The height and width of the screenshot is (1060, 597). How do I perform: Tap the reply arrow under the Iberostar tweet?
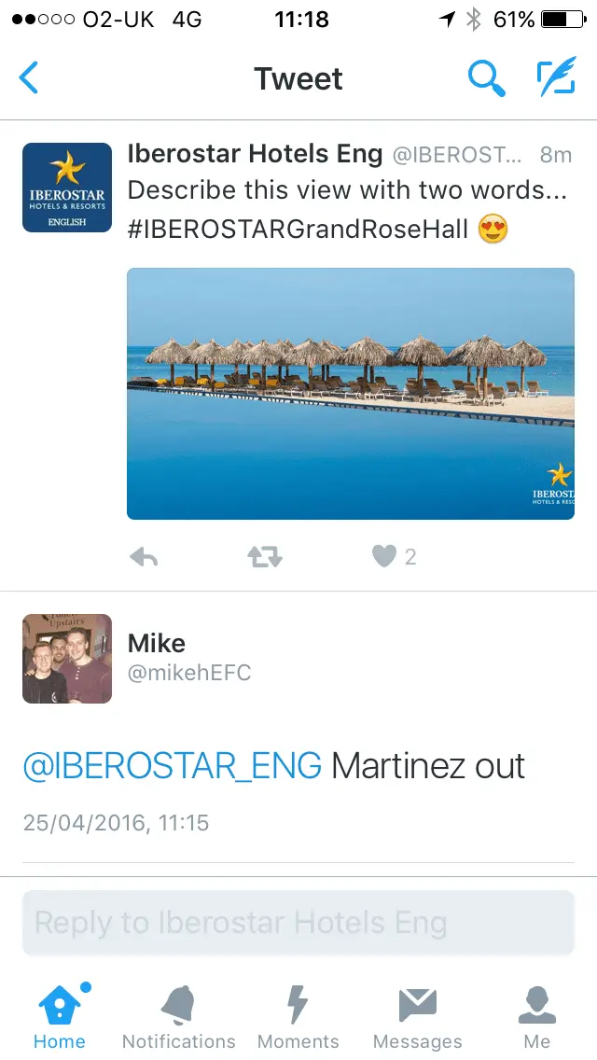(x=144, y=557)
